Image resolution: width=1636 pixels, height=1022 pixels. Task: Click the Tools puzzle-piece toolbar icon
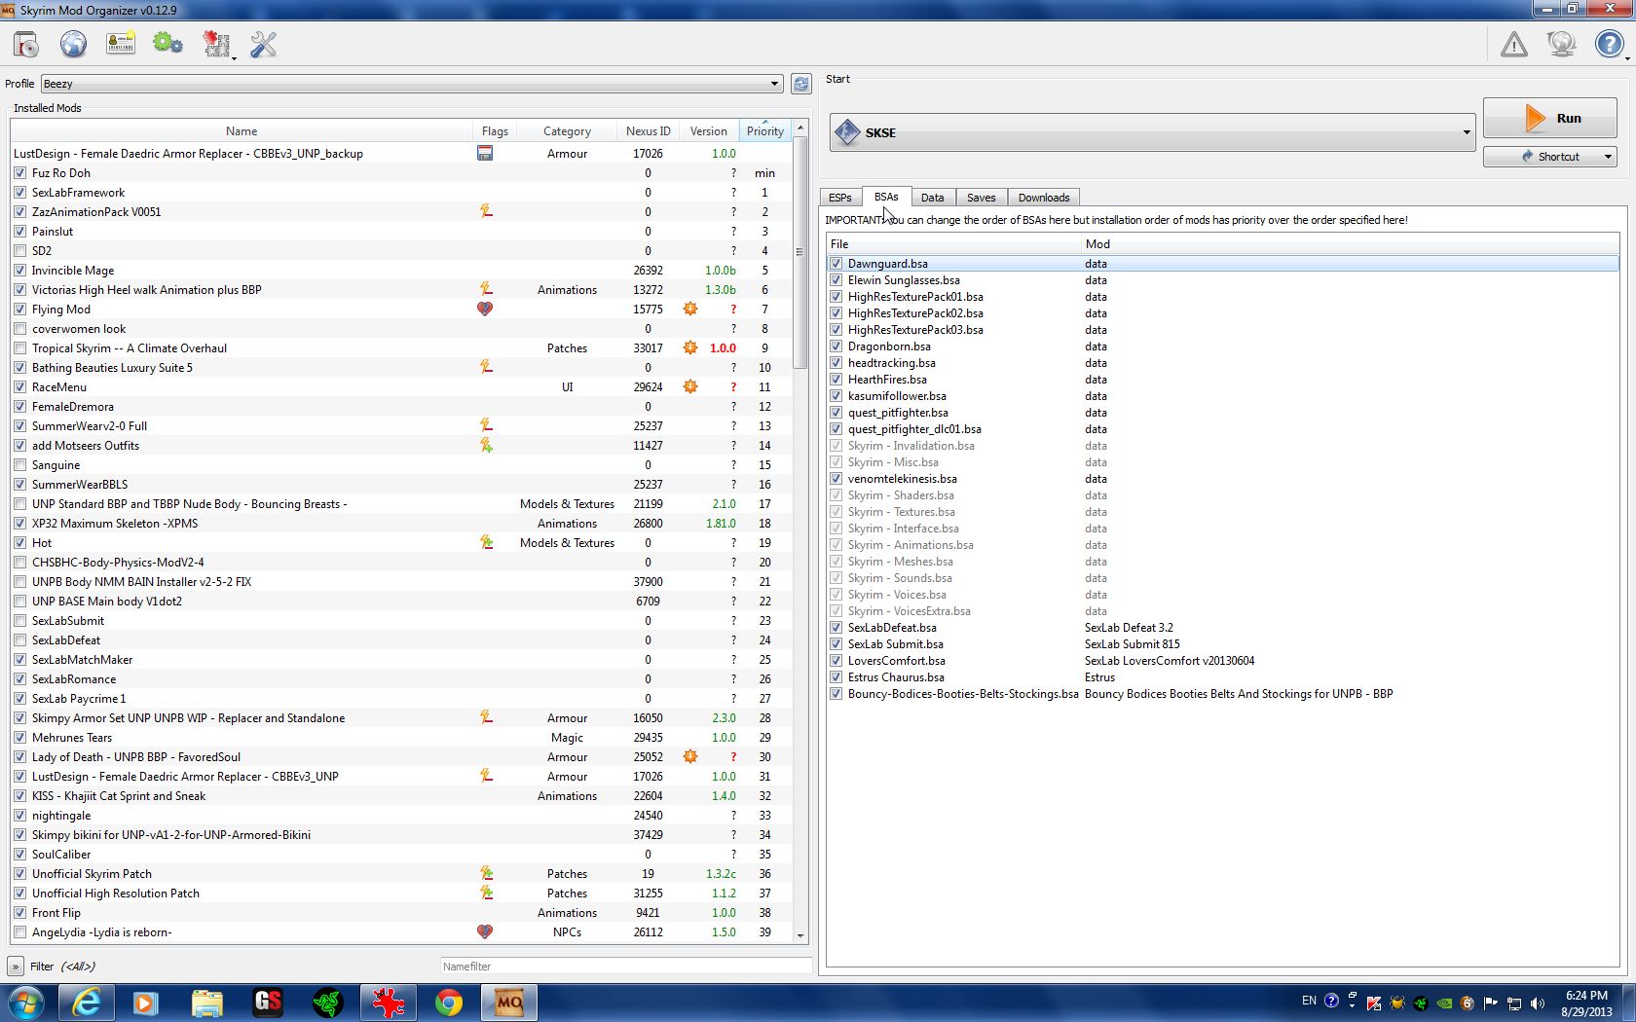click(x=216, y=45)
